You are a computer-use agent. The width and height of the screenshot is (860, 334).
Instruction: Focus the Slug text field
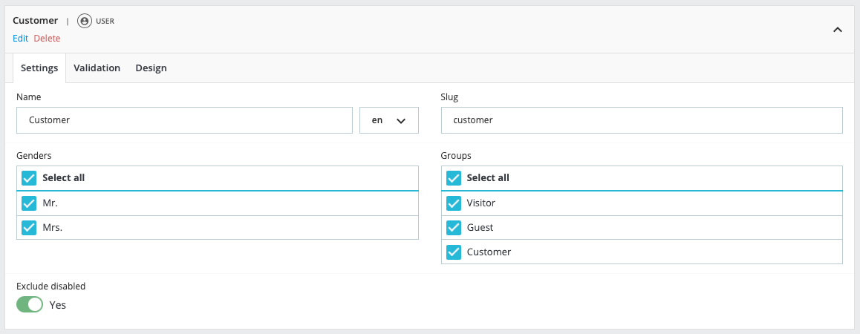(x=642, y=120)
